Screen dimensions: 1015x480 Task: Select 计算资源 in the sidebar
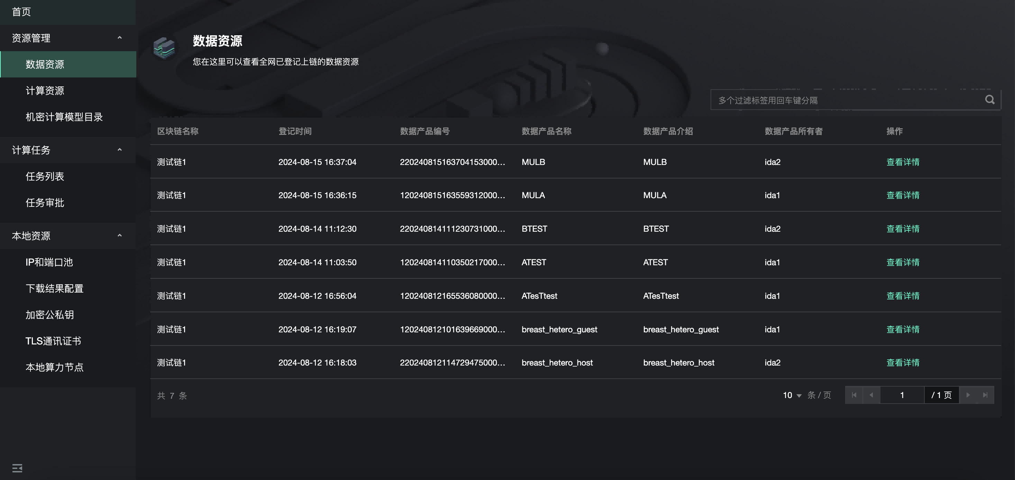[45, 91]
